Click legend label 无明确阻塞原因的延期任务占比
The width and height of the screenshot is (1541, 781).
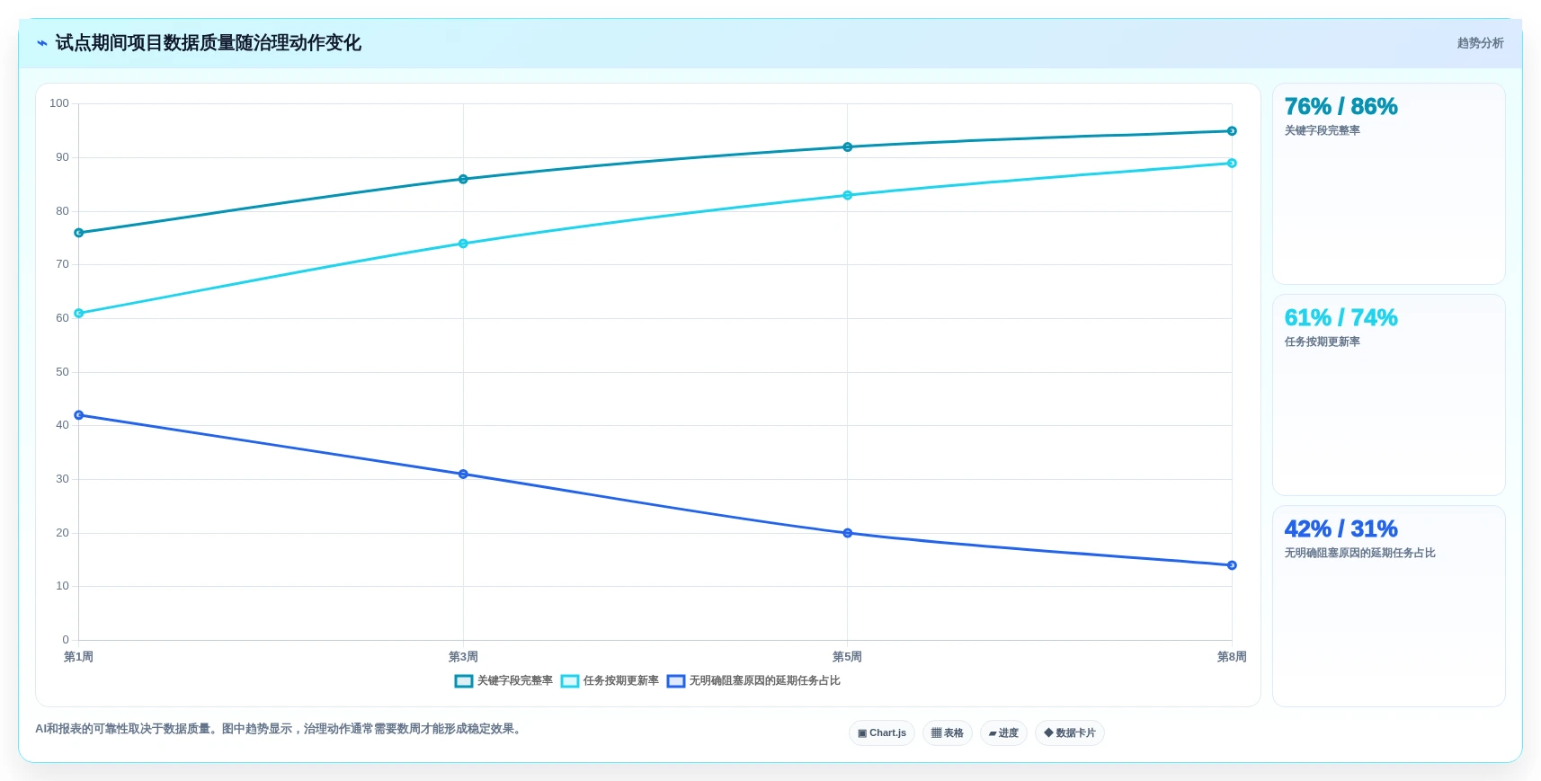point(765,681)
